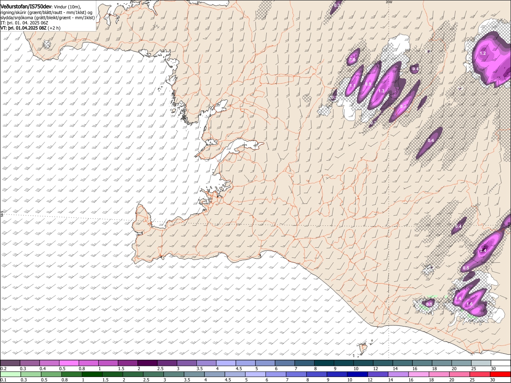Image resolution: width=511 pixels, height=383 pixels.
Task: Select the deep blue 10 swatch in lower legend
Action: (357, 375)
